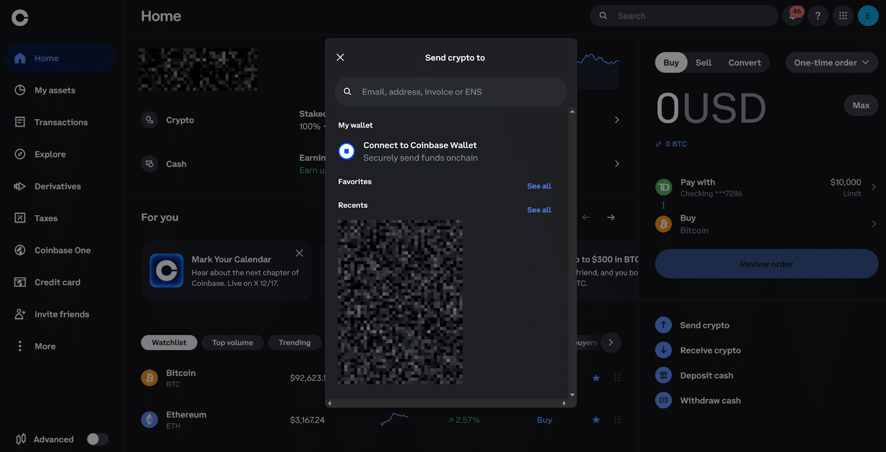Viewport: 886px width, 452px height.
Task: Select the Top volume filter chip
Action: pos(233,342)
